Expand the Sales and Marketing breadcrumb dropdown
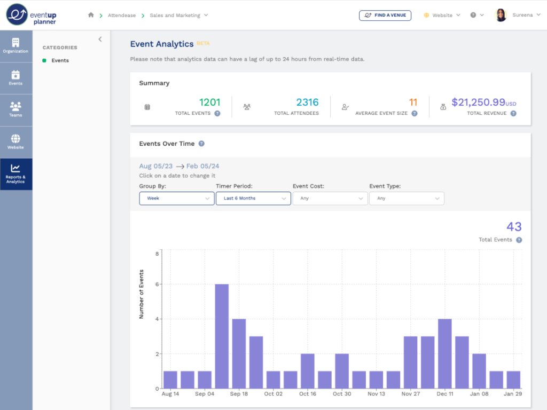The height and width of the screenshot is (410, 547). [206, 15]
